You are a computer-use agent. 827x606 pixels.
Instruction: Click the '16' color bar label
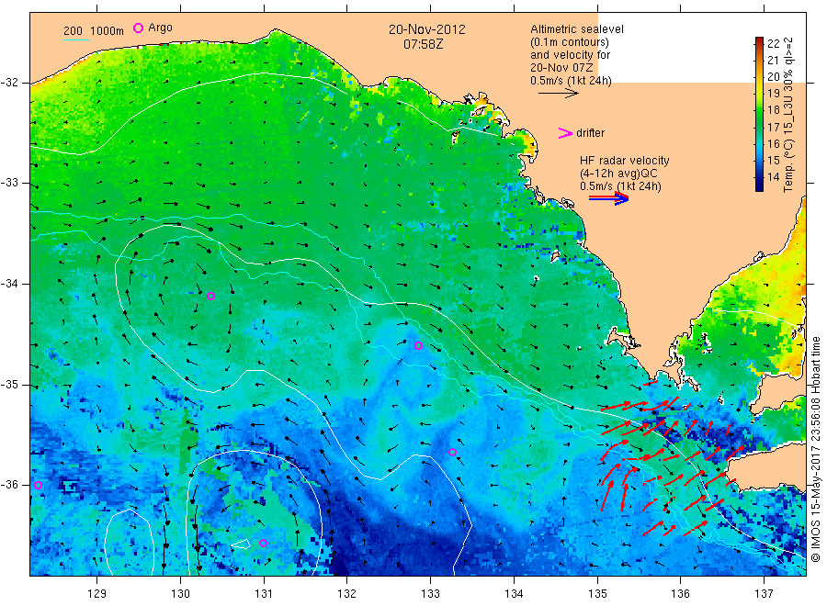(773, 144)
